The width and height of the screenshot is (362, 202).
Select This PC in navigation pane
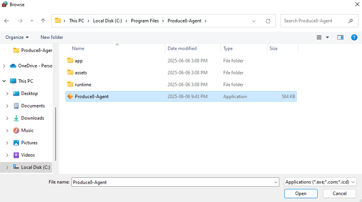[22, 81]
